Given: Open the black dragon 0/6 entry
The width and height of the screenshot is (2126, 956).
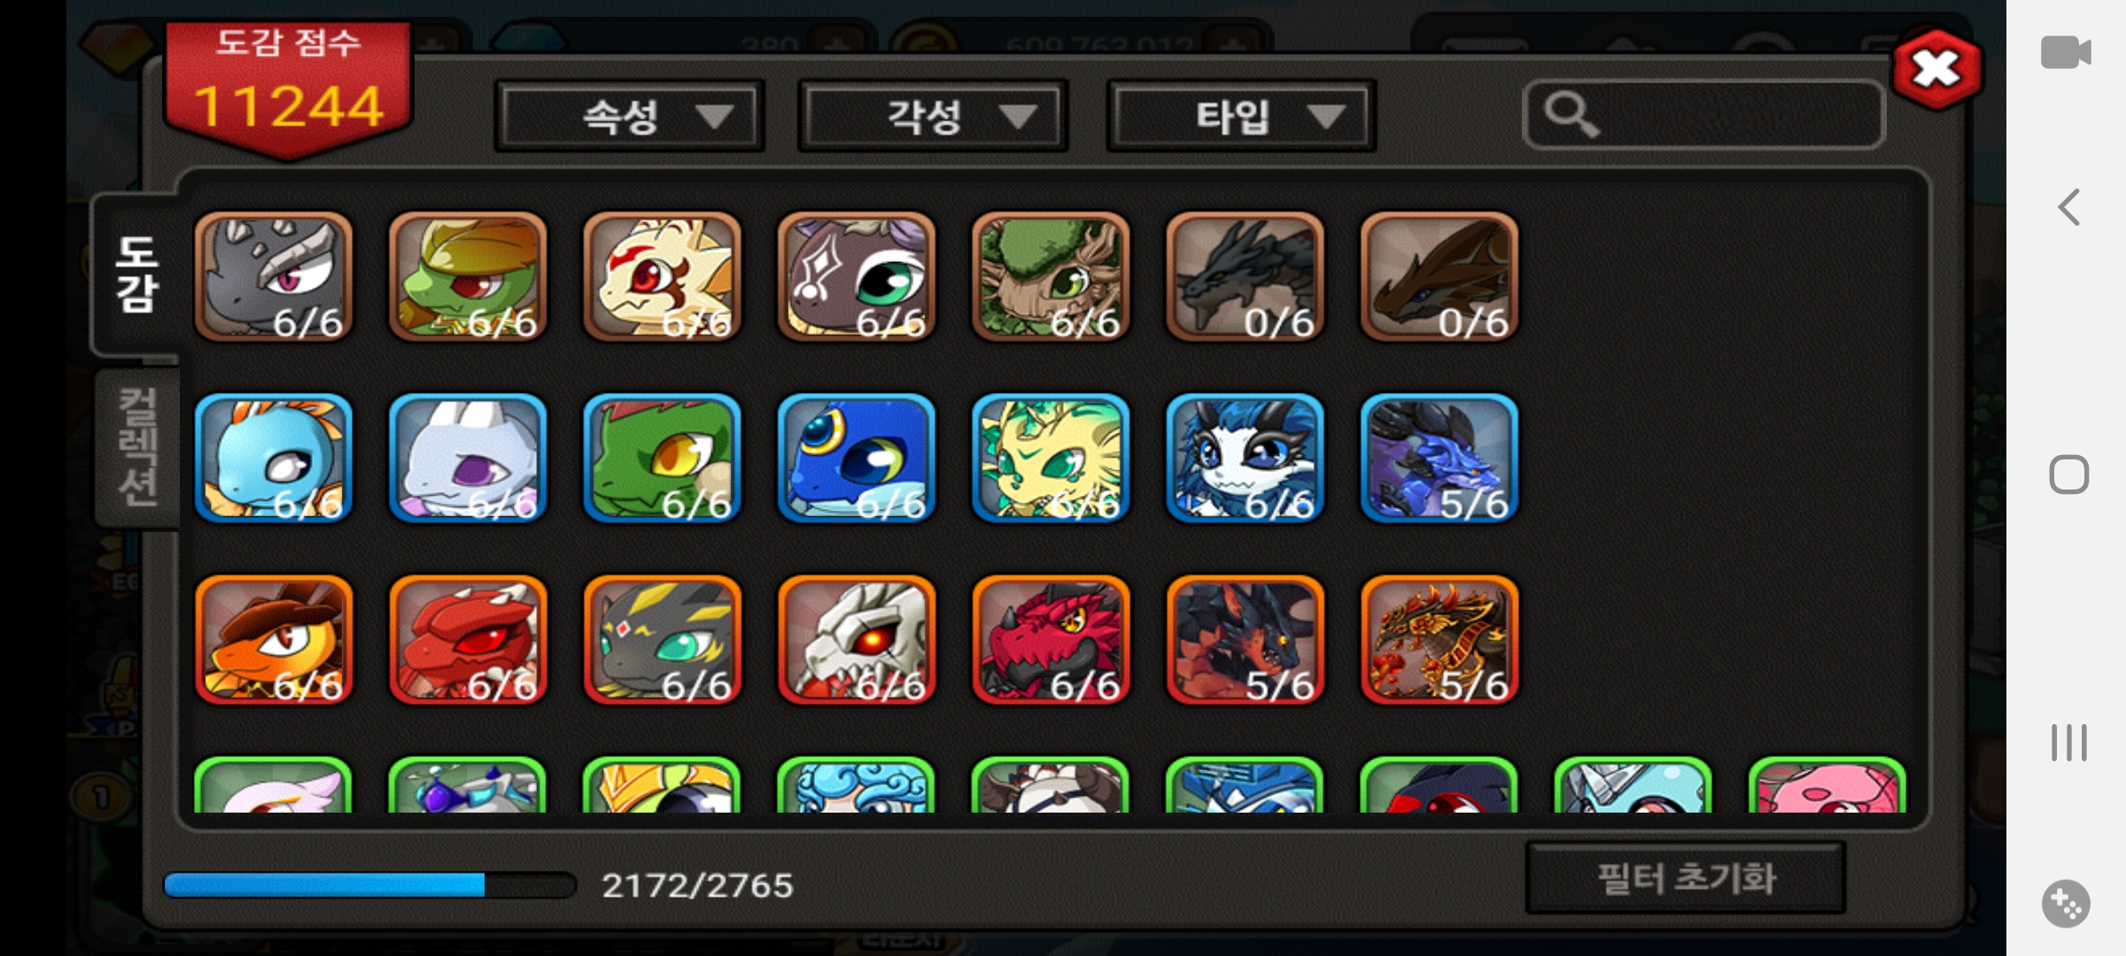Looking at the screenshot, I should (x=1245, y=276).
